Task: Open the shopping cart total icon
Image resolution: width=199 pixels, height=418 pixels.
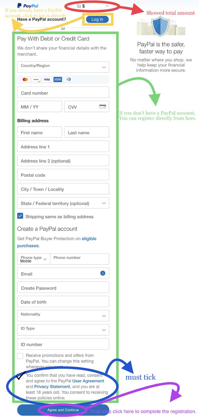Action: [79, 6]
